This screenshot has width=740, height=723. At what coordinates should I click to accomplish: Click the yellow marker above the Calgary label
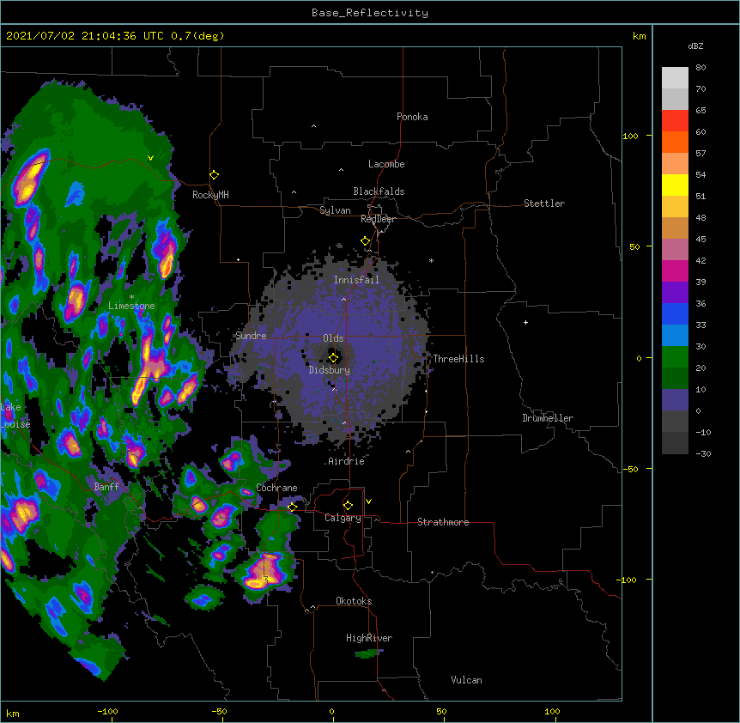tap(348, 506)
